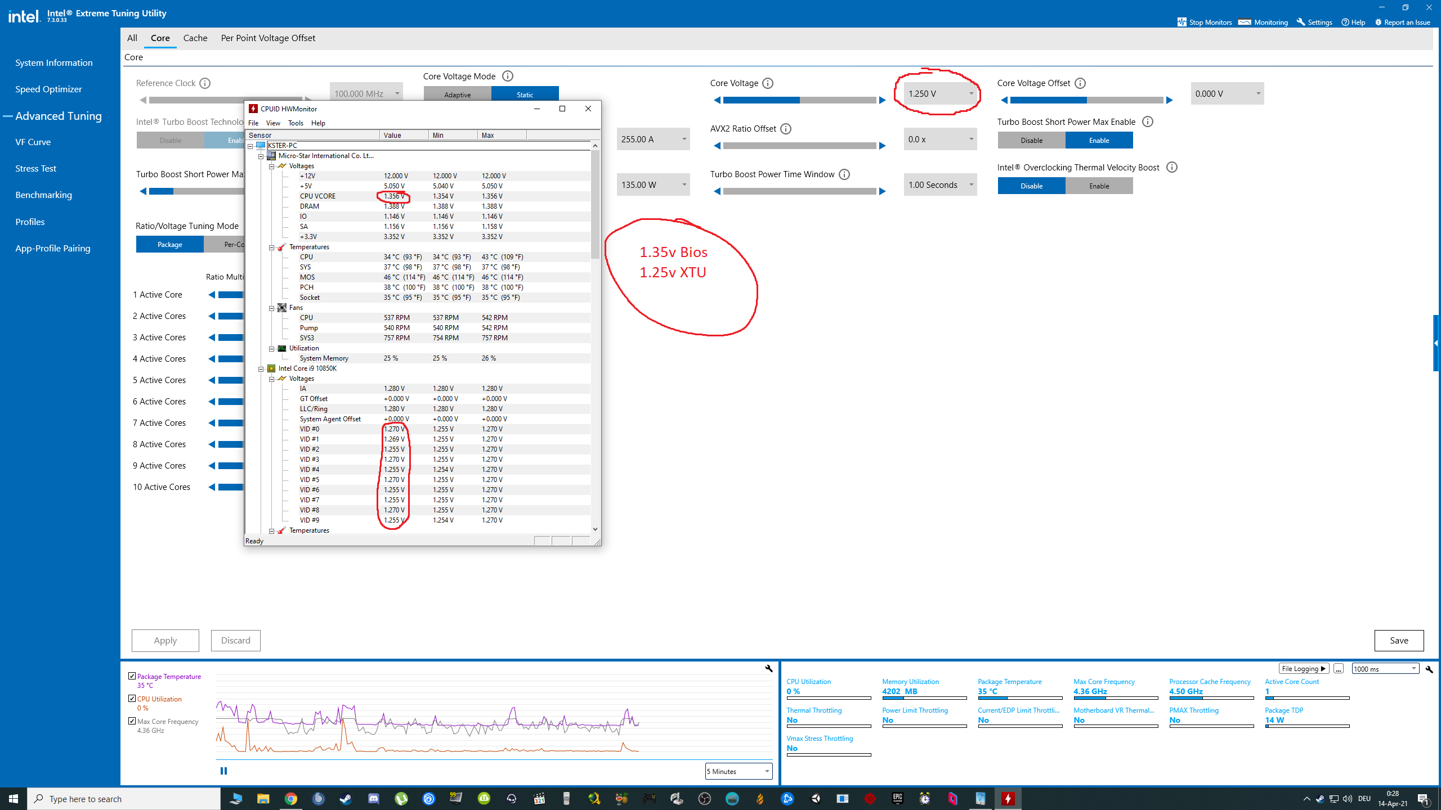Click the Save button
Screen dimensions: 1441x810
pos(1399,640)
